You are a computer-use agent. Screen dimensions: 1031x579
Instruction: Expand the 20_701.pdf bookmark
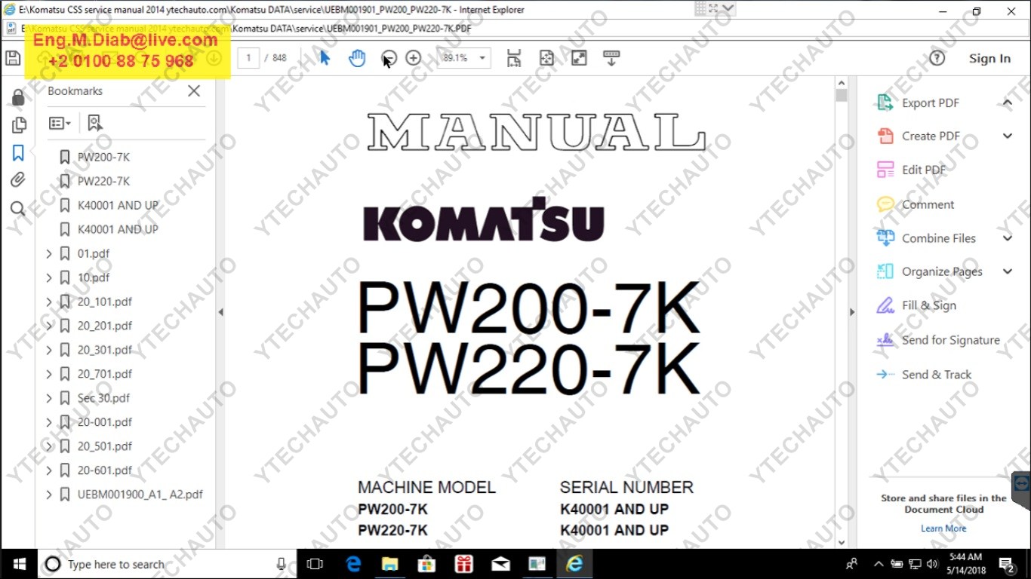[x=49, y=374]
